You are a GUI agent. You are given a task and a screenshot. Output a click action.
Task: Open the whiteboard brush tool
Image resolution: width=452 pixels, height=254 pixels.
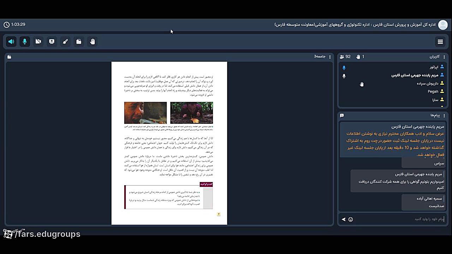click(x=65, y=42)
